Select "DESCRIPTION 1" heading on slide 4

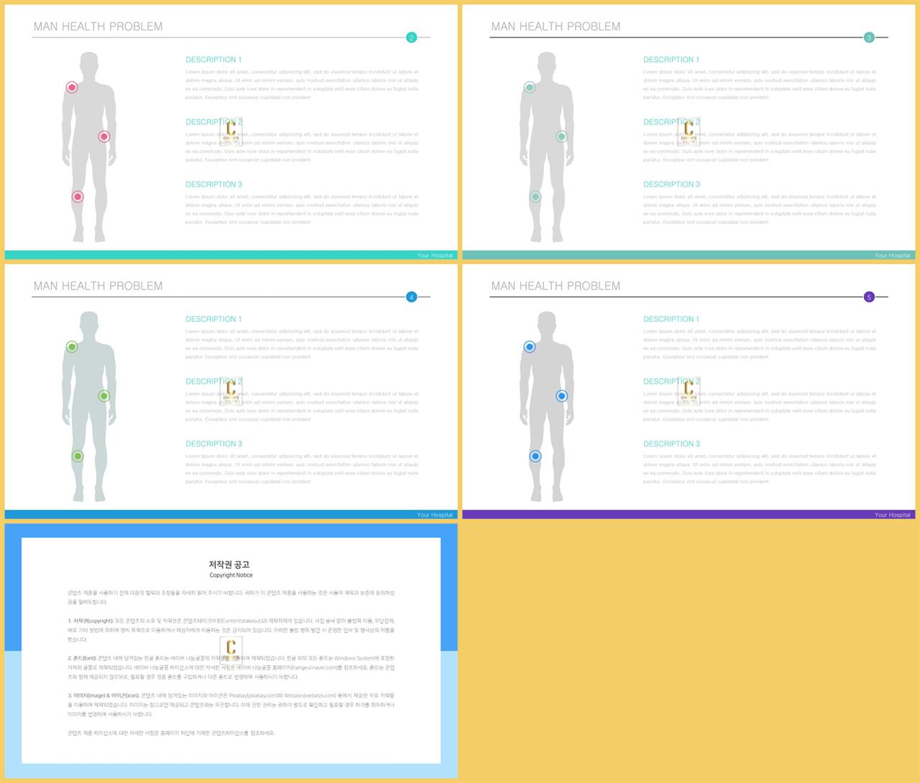[213, 319]
